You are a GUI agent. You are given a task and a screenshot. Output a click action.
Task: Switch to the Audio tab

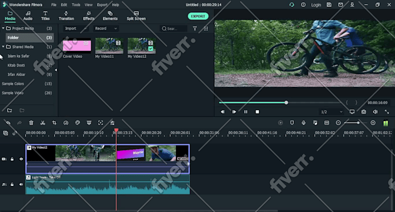click(x=28, y=16)
